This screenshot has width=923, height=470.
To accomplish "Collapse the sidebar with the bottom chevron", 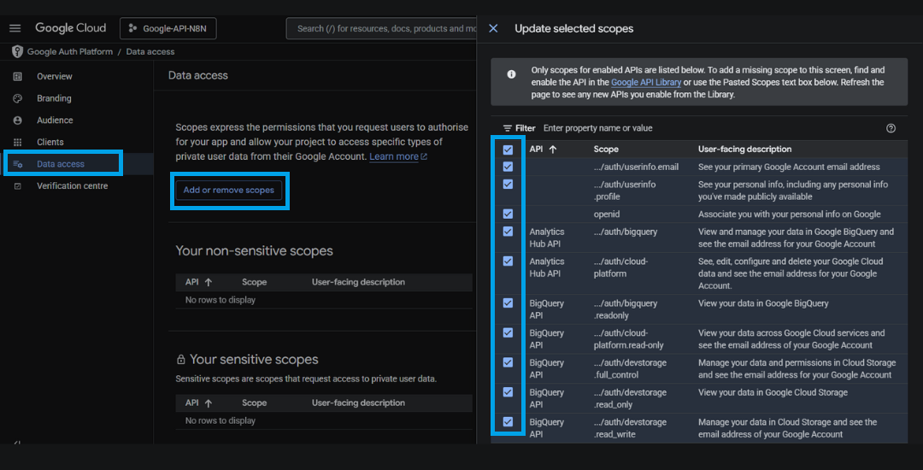I will (x=17, y=443).
